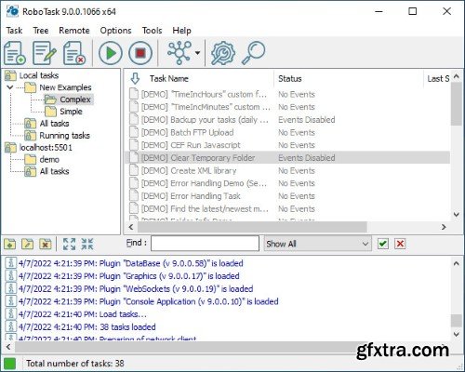Select Find the latest/newest task row

point(287,209)
